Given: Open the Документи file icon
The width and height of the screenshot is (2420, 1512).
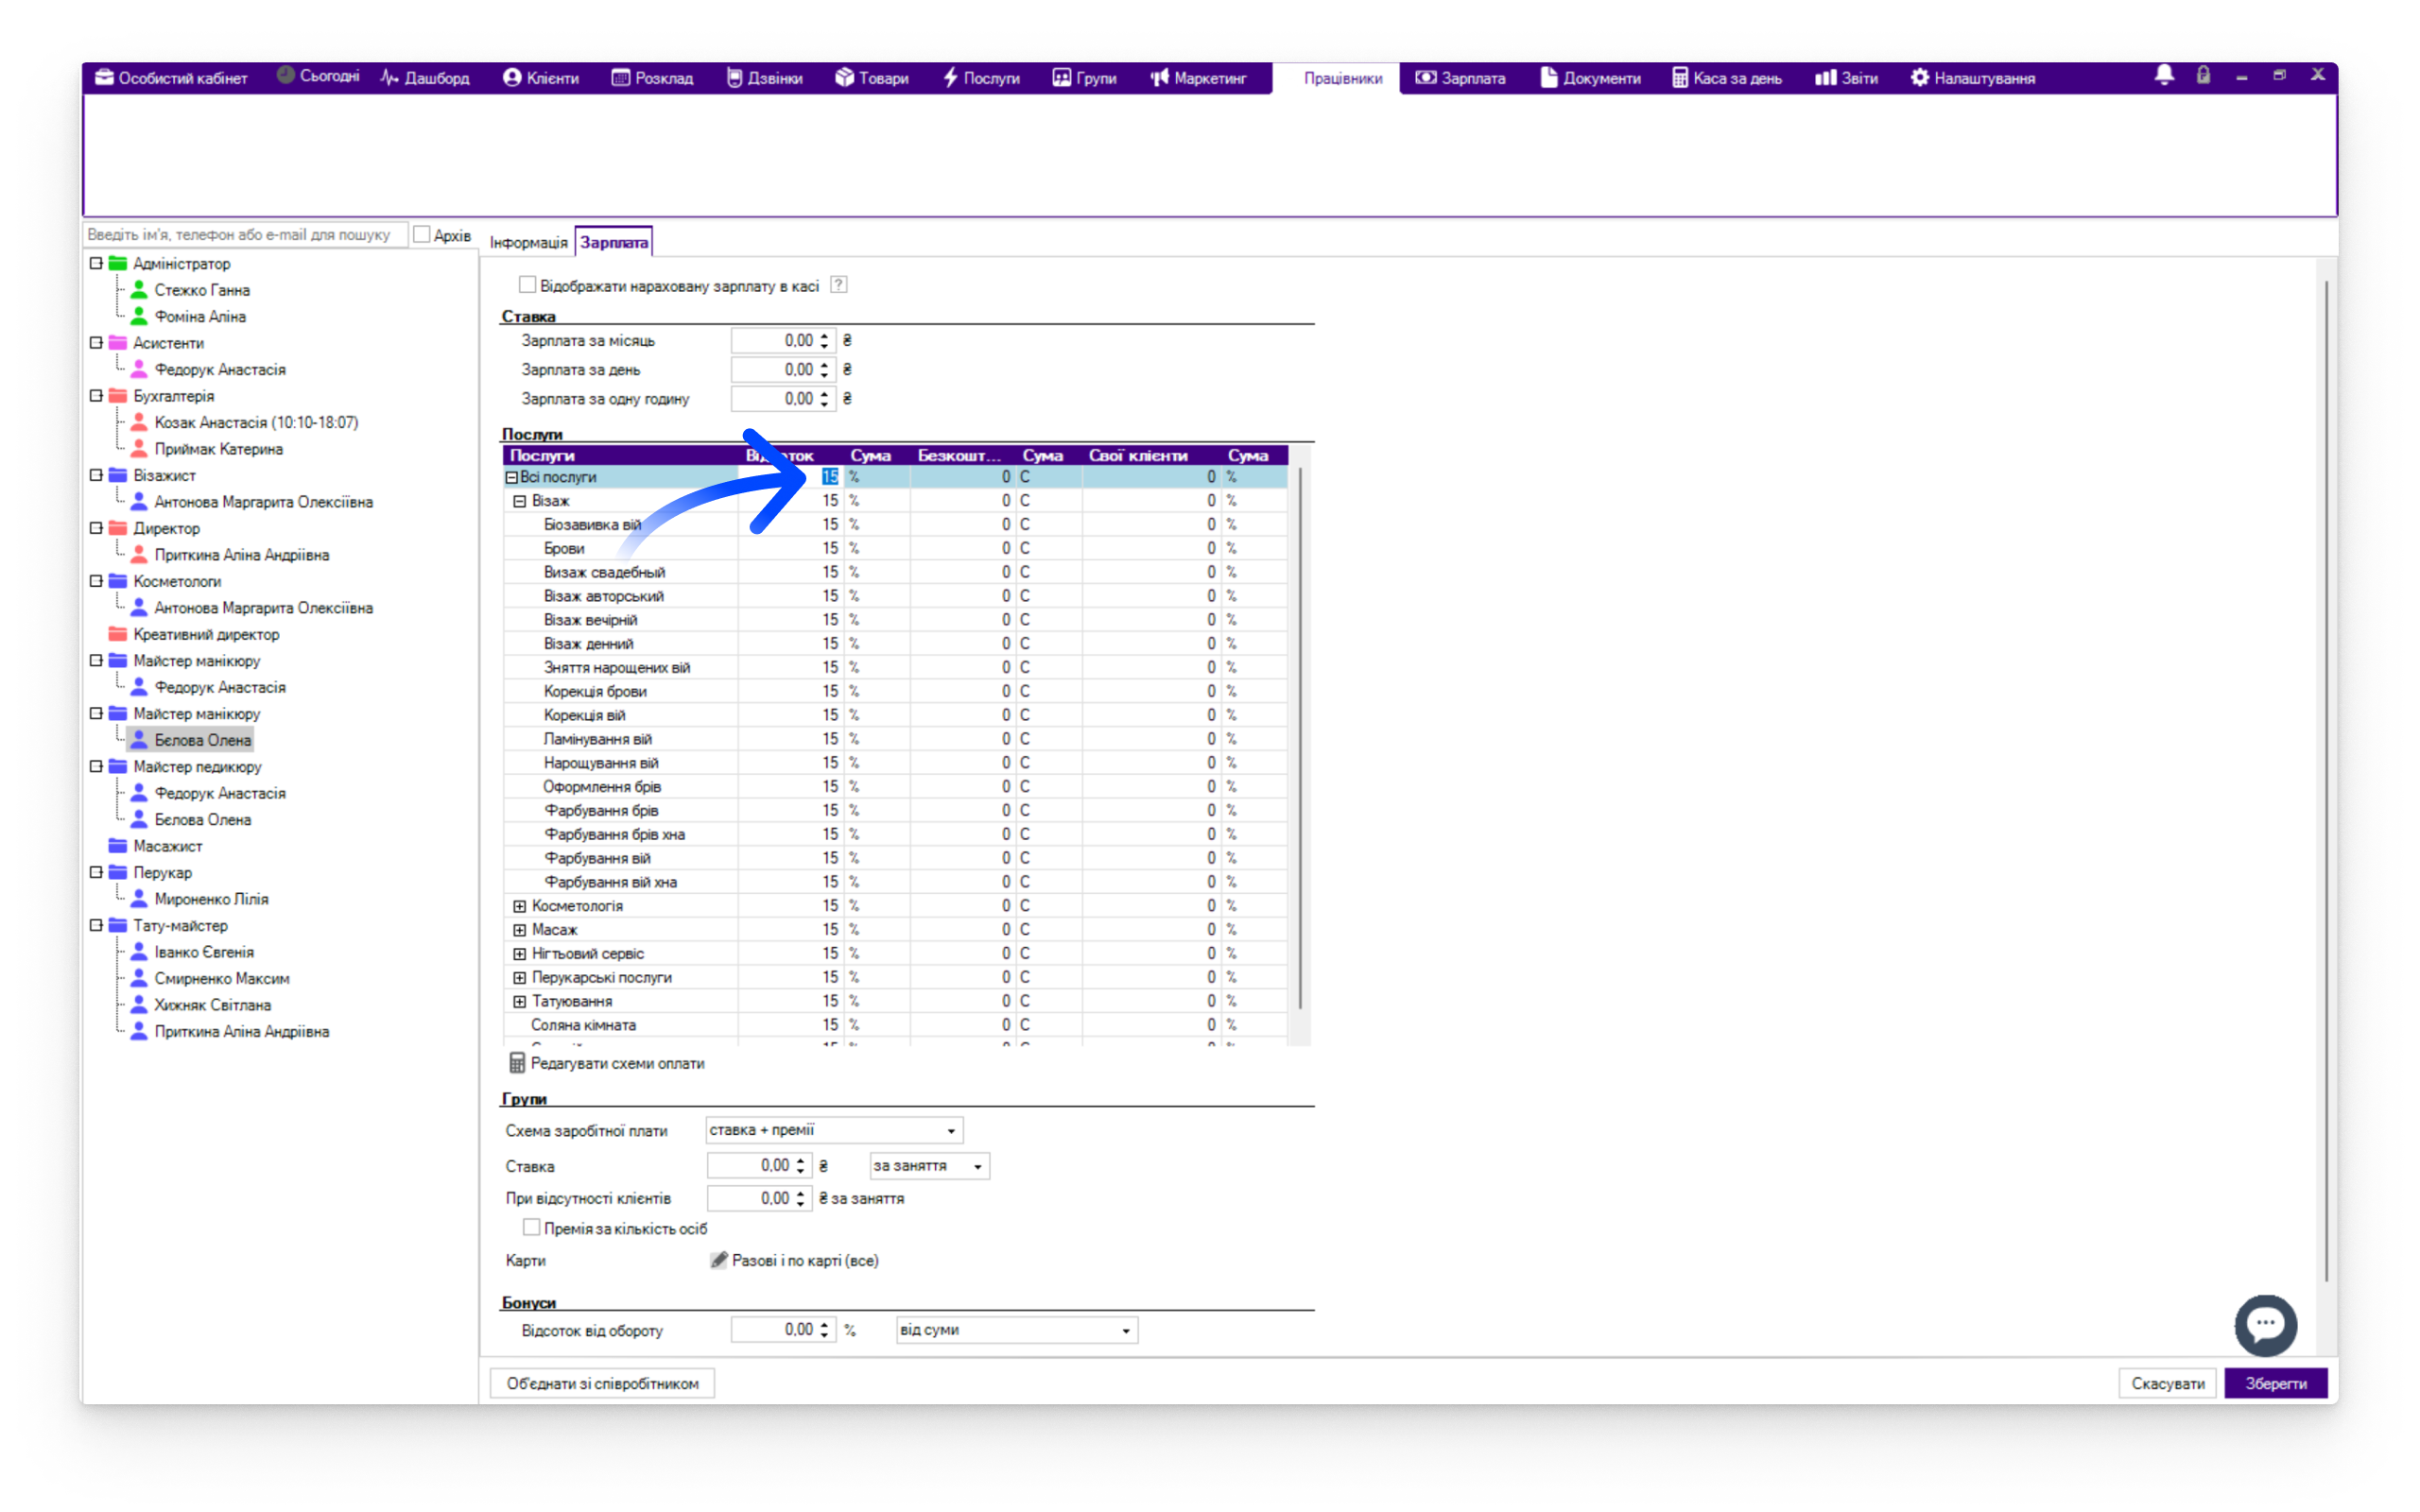Looking at the screenshot, I should tap(1548, 77).
